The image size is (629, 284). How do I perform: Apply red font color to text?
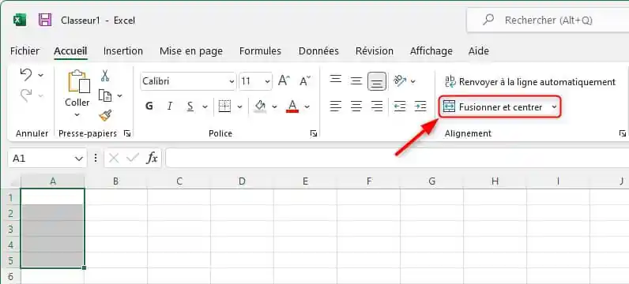pyautogui.click(x=292, y=106)
